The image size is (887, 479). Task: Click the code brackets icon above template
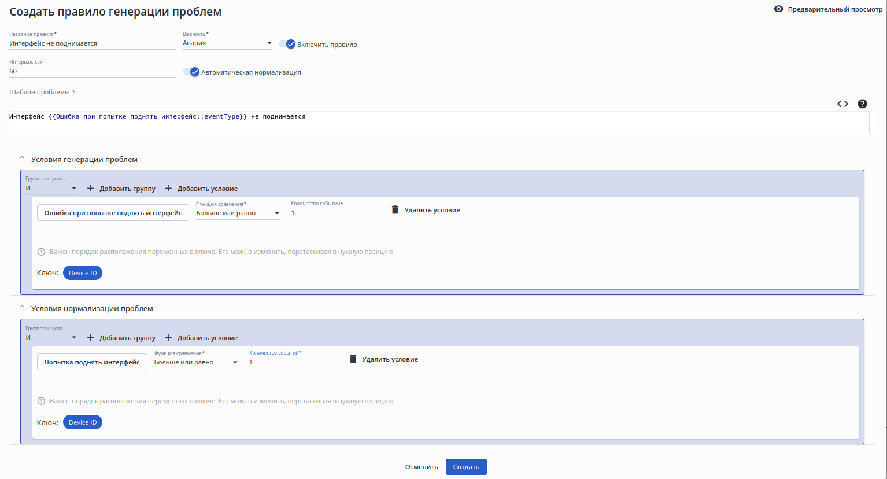click(x=842, y=104)
